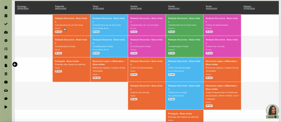Collapse sidebar with the black arrow button
This screenshot has height=122, width=281.
pyautogui.click(x=15, y=64)
